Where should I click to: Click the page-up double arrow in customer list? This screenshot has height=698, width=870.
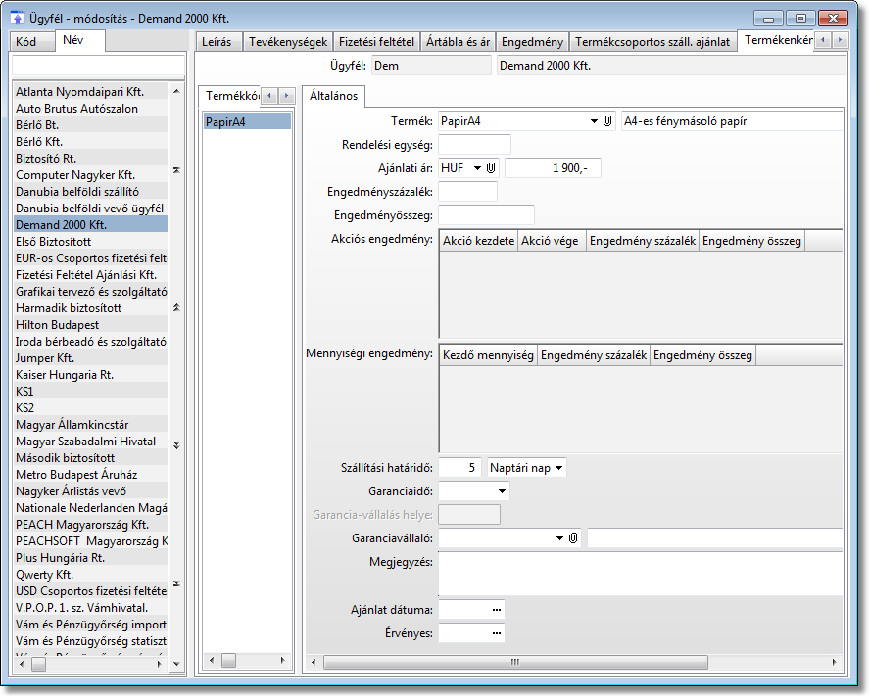click(176, 307)
